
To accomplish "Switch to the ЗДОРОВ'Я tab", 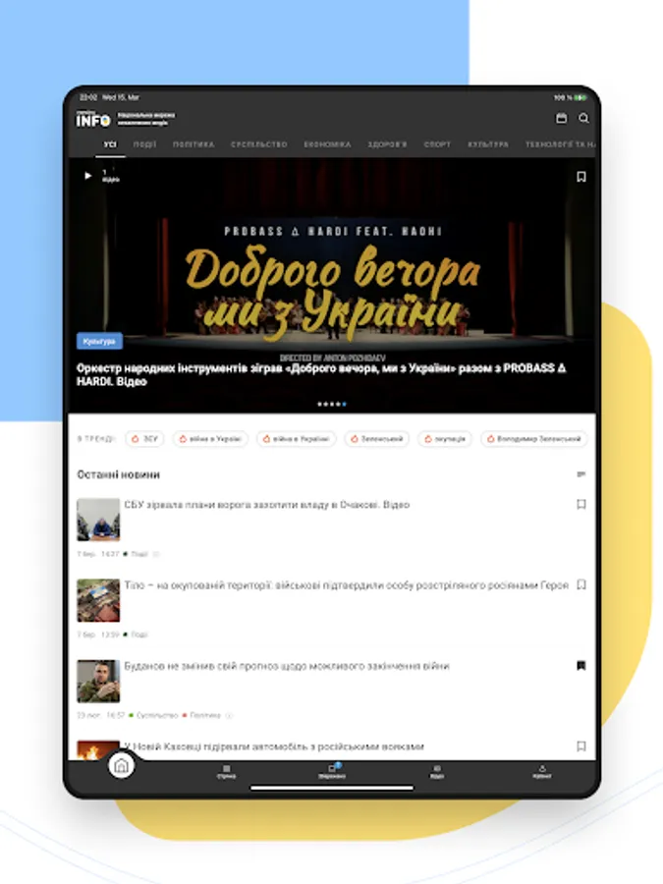I will tap(387, 144).
